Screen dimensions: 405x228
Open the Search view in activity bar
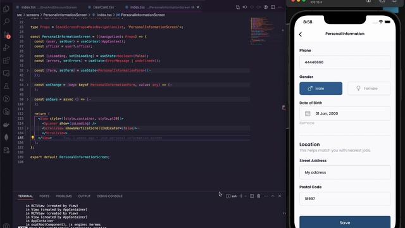[x=6, y=21]
